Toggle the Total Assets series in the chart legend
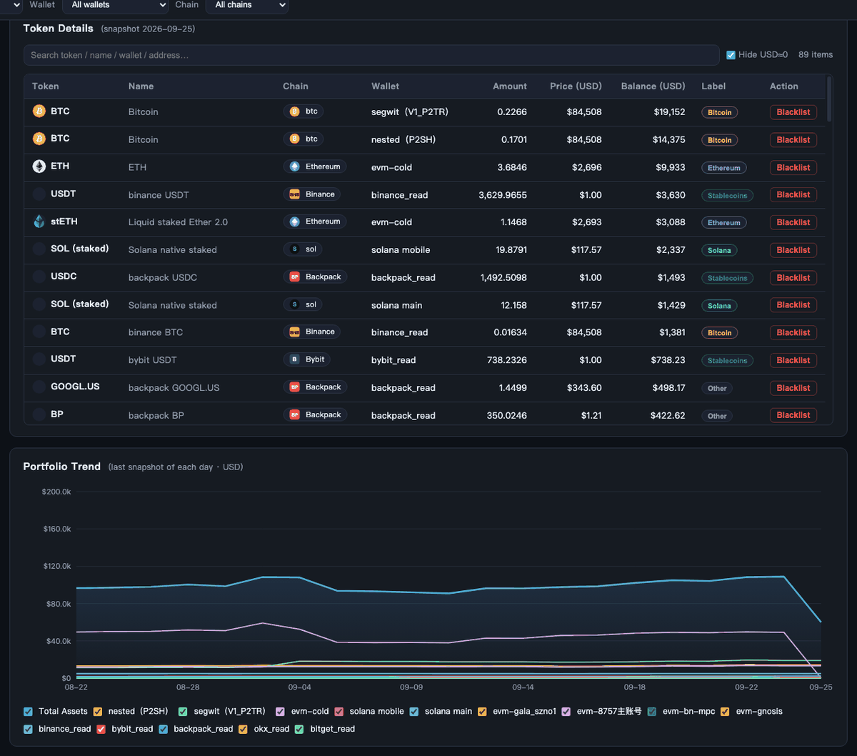Viewport: 857px width, 756px height. pos(28,712)
